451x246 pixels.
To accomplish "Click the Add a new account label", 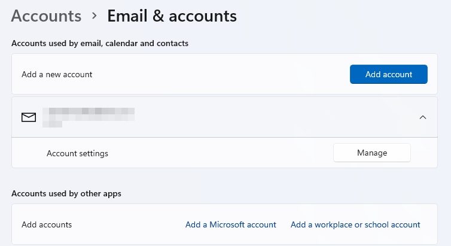I will coord(57,74).
